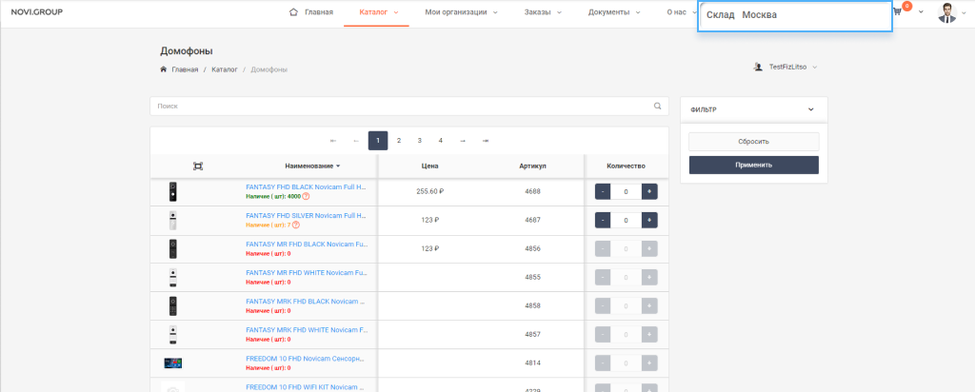Screen dimensions: 975x392
Task: Click the plus button in row 4855
Action: coord(649,277)
